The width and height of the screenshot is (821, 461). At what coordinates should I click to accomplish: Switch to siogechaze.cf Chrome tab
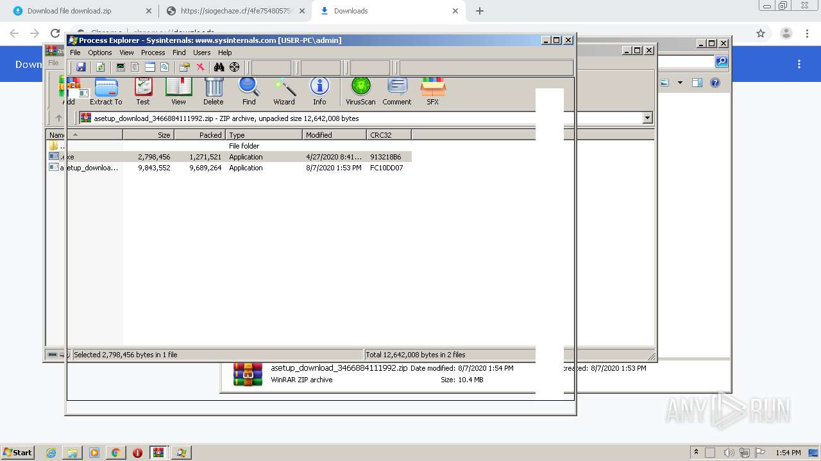point(235,11)
